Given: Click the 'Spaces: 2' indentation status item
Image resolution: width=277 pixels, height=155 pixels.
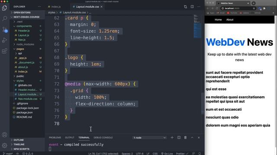Looking at the screenshot, I should coord(127,153).
